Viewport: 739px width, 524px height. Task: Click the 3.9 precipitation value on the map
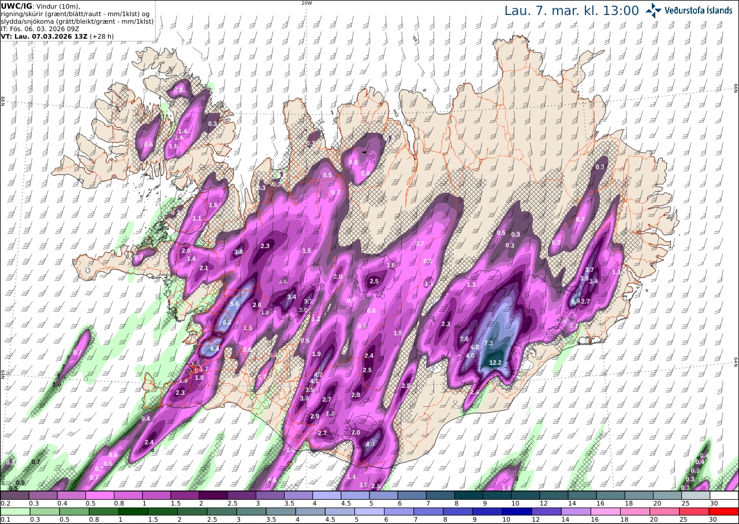(x=584, y=278)
